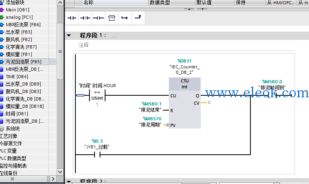Click the 从 HMI/OPC column header

[281, 3]
